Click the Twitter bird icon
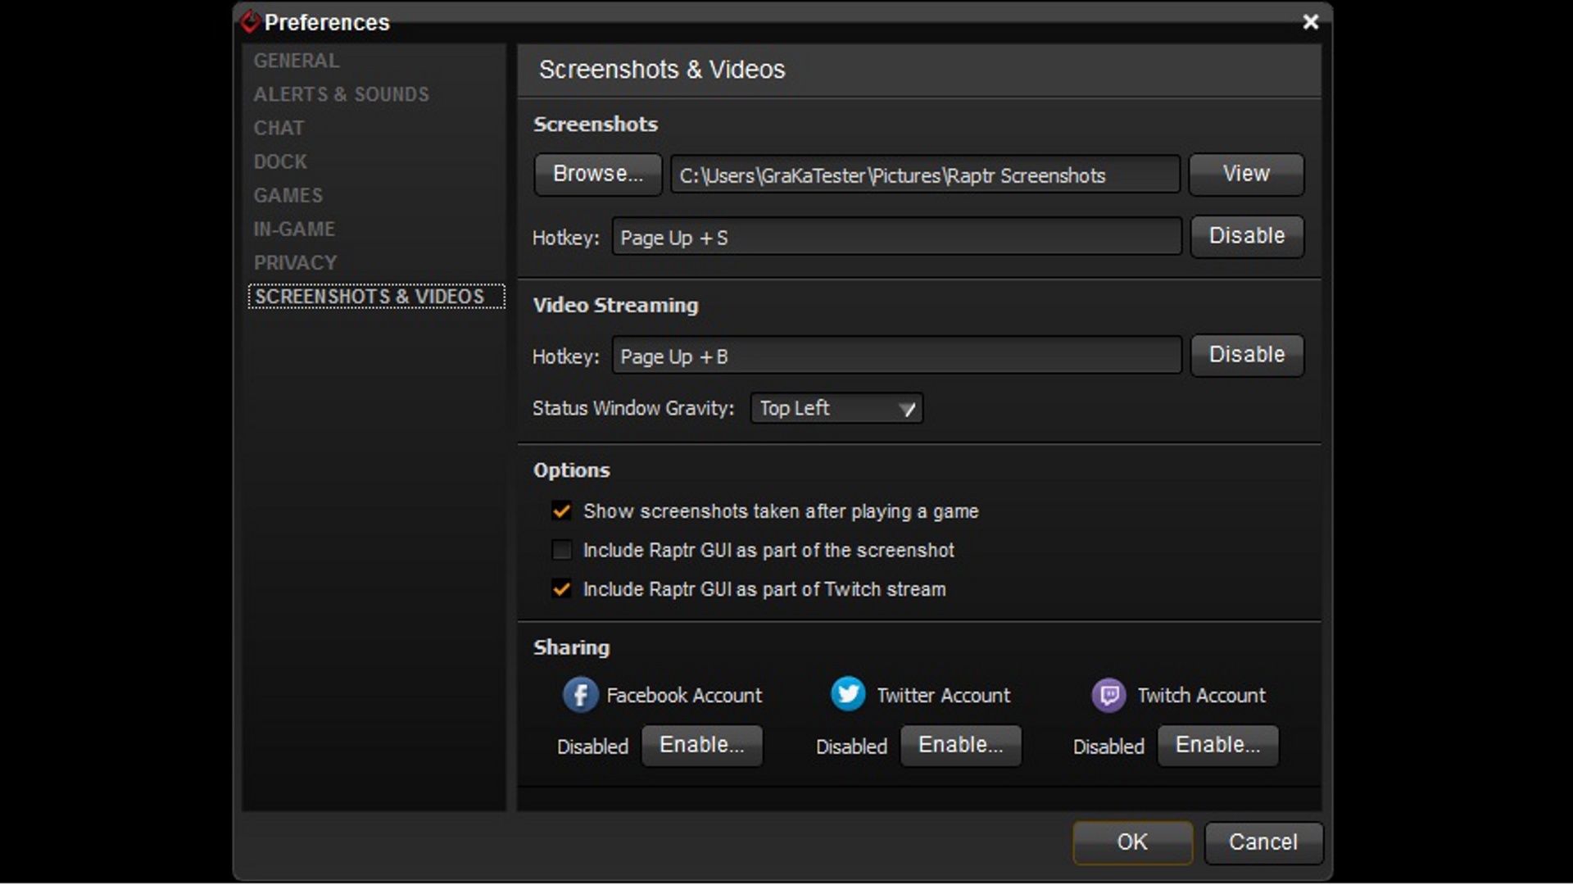Viewport: 1573px width, 885px height. pos(847,694)
